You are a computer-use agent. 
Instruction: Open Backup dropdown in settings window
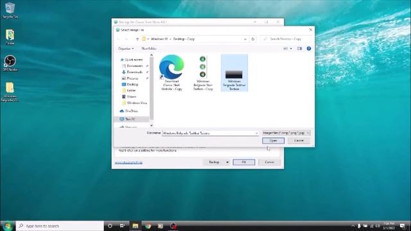pos(216,162)
